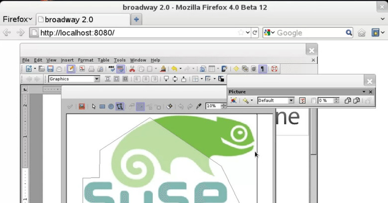The image size is (388, 203).
Task: Expand the Table dropdown arrow
Action: click(218, 68)
